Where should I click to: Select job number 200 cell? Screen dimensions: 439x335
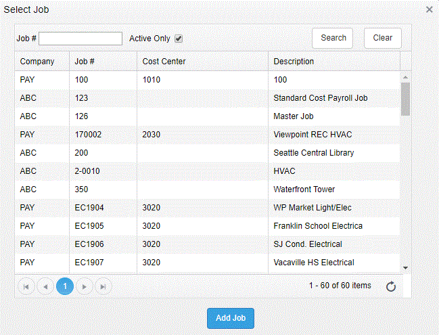point(103,153)
